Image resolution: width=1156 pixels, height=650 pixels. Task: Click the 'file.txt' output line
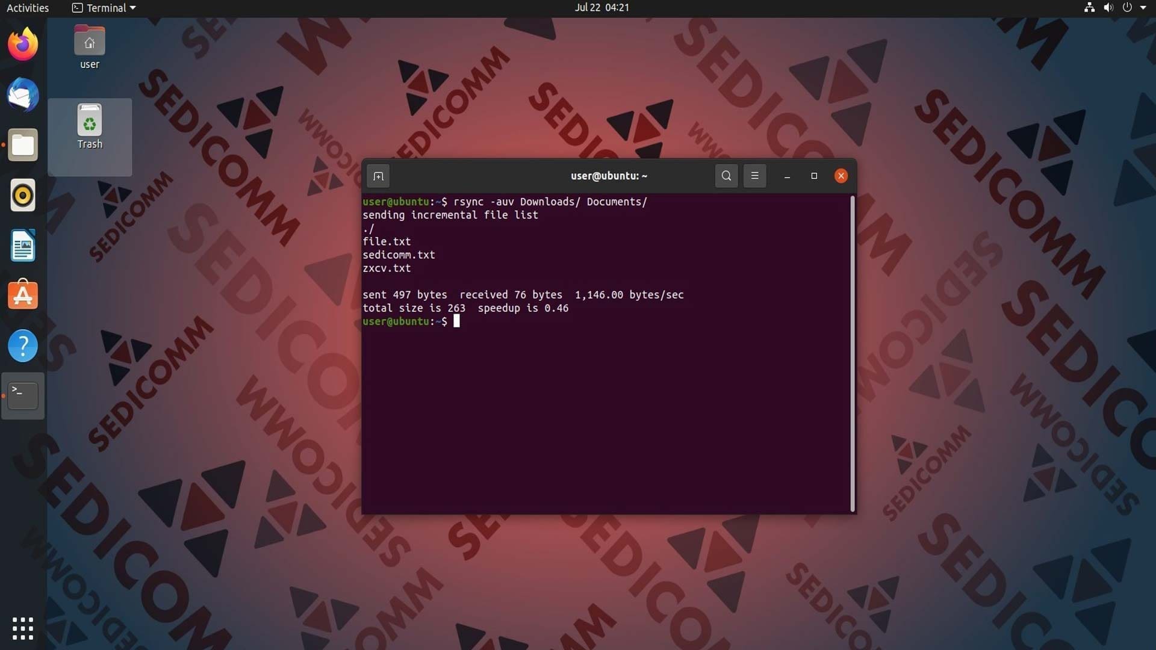coord(387,241)
